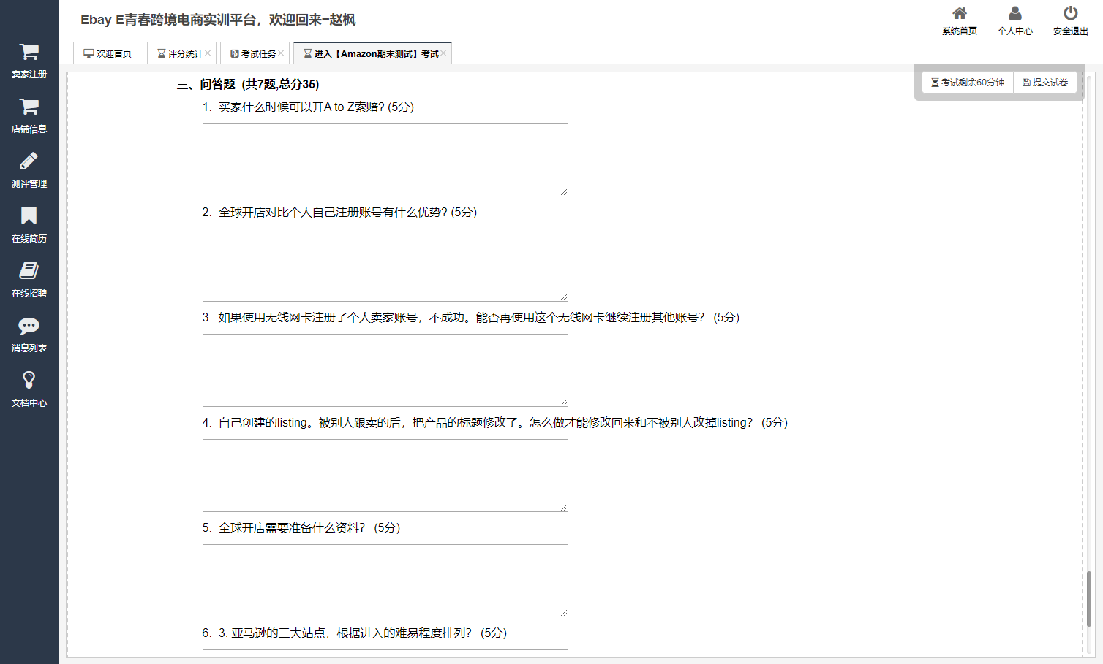Viewport: 1103px width, 664px height.
Task: Open 在线招聘 book icon
Action: pos(29,270)
